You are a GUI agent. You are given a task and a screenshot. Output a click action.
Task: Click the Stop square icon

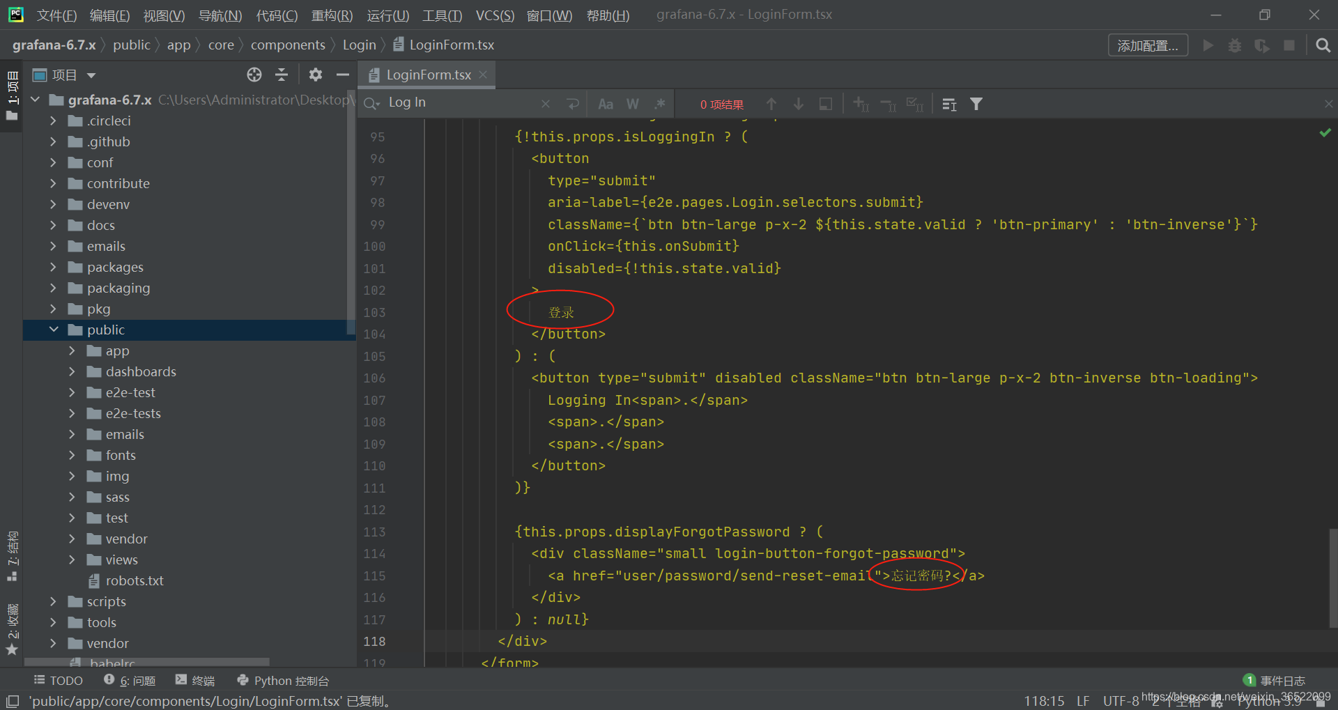[x=1289, y=45]
